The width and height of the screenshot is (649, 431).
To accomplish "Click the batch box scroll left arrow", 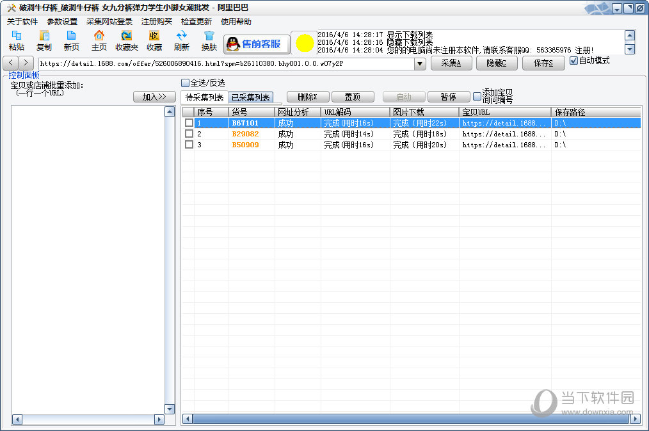I will point(17,419).
